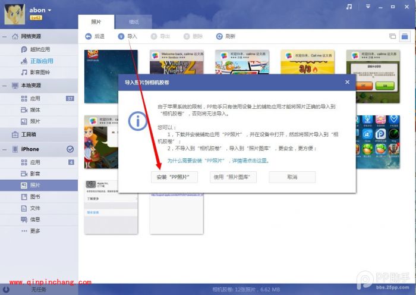Screen dimensions: 416x295
Task: Open iPhone 应用 with 4 badge
Action: pos(39,162)
